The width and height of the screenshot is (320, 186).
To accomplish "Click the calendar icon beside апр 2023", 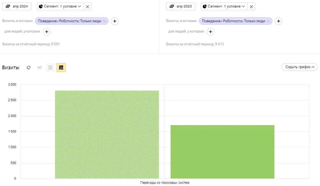I will point(172,6).
